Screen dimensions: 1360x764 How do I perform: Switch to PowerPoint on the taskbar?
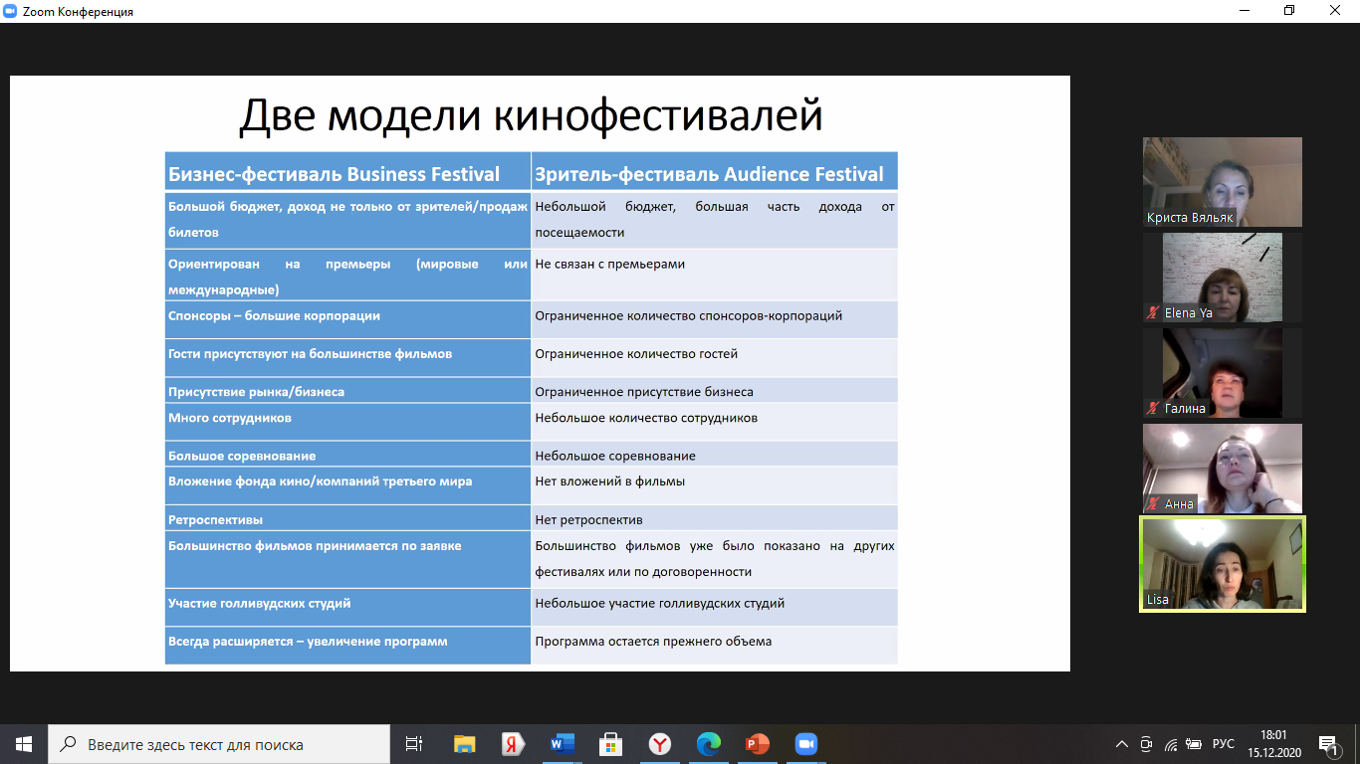(757, 744)
